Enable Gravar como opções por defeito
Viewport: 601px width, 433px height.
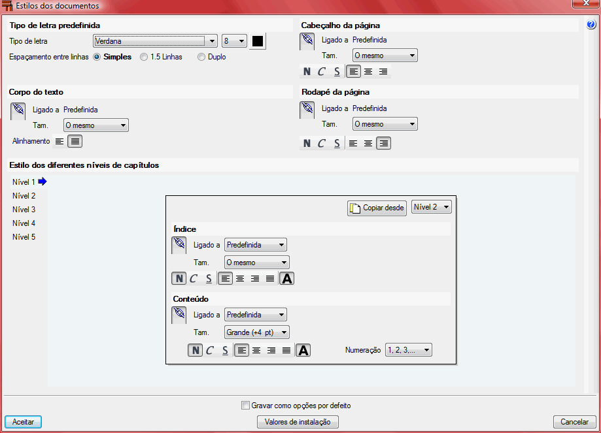[246, 406]
